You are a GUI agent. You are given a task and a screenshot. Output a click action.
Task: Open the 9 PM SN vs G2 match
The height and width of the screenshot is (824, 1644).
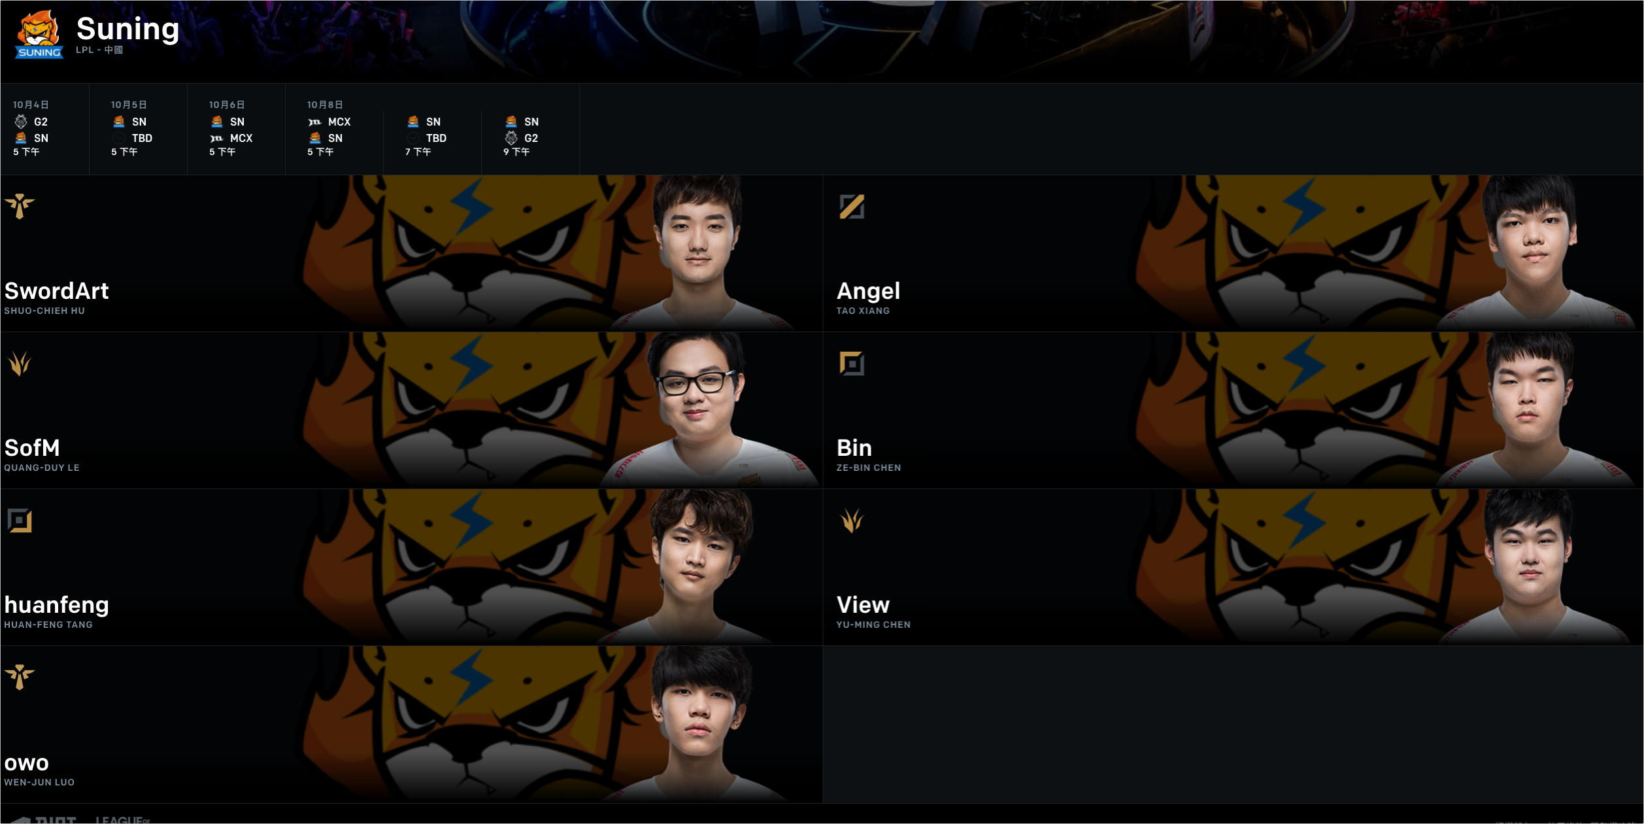click(530, 129)
